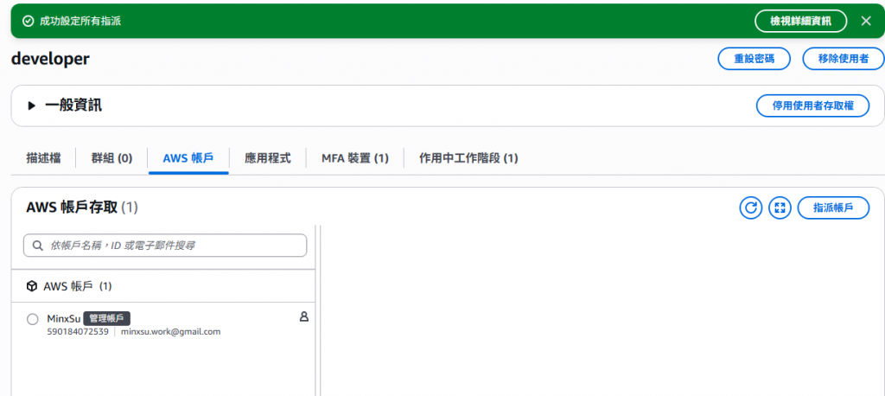
Task: Switch to the 群組 (0) tab
Action: (111, 158)
